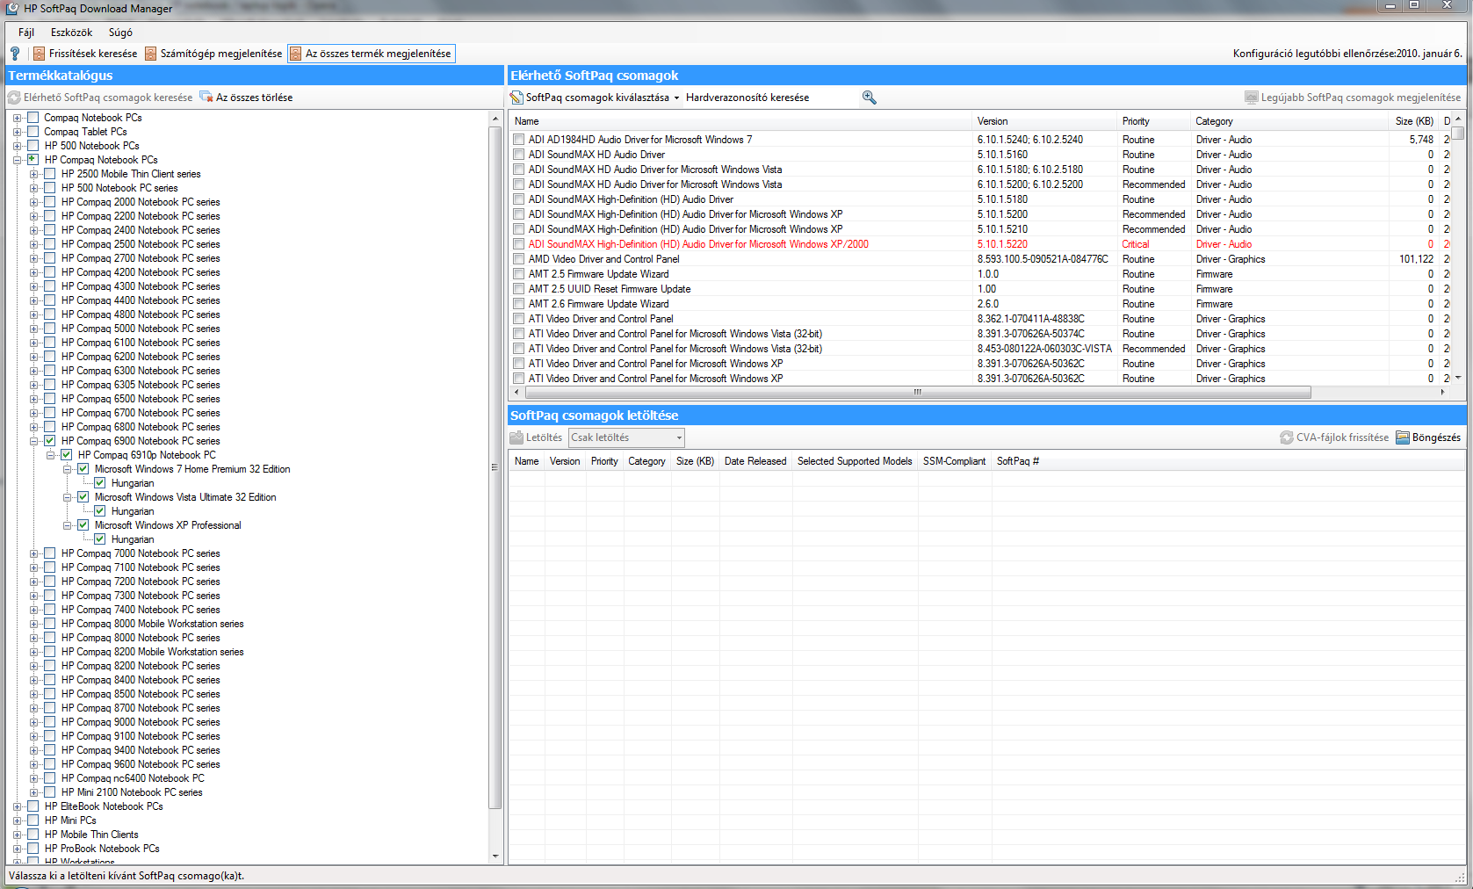This screenshot has height=889, width=1473.
Task: Click the CVA-fájlok frissítése icon
Action: 1287,437
